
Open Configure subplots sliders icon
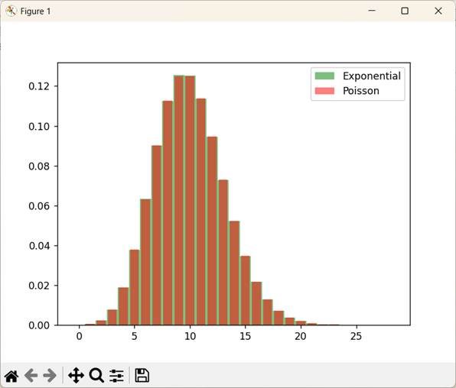click(116, 376)
